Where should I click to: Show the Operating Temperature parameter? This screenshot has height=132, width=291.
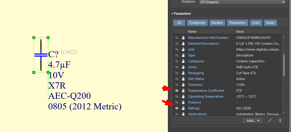click(177, 96)
